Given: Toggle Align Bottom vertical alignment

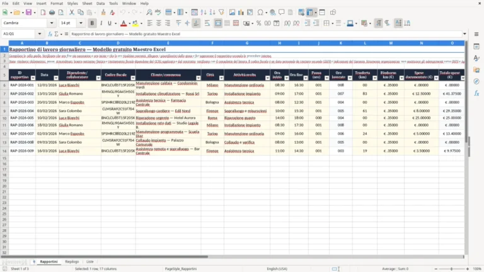Looking at the screenshot, I should [196, 23].
